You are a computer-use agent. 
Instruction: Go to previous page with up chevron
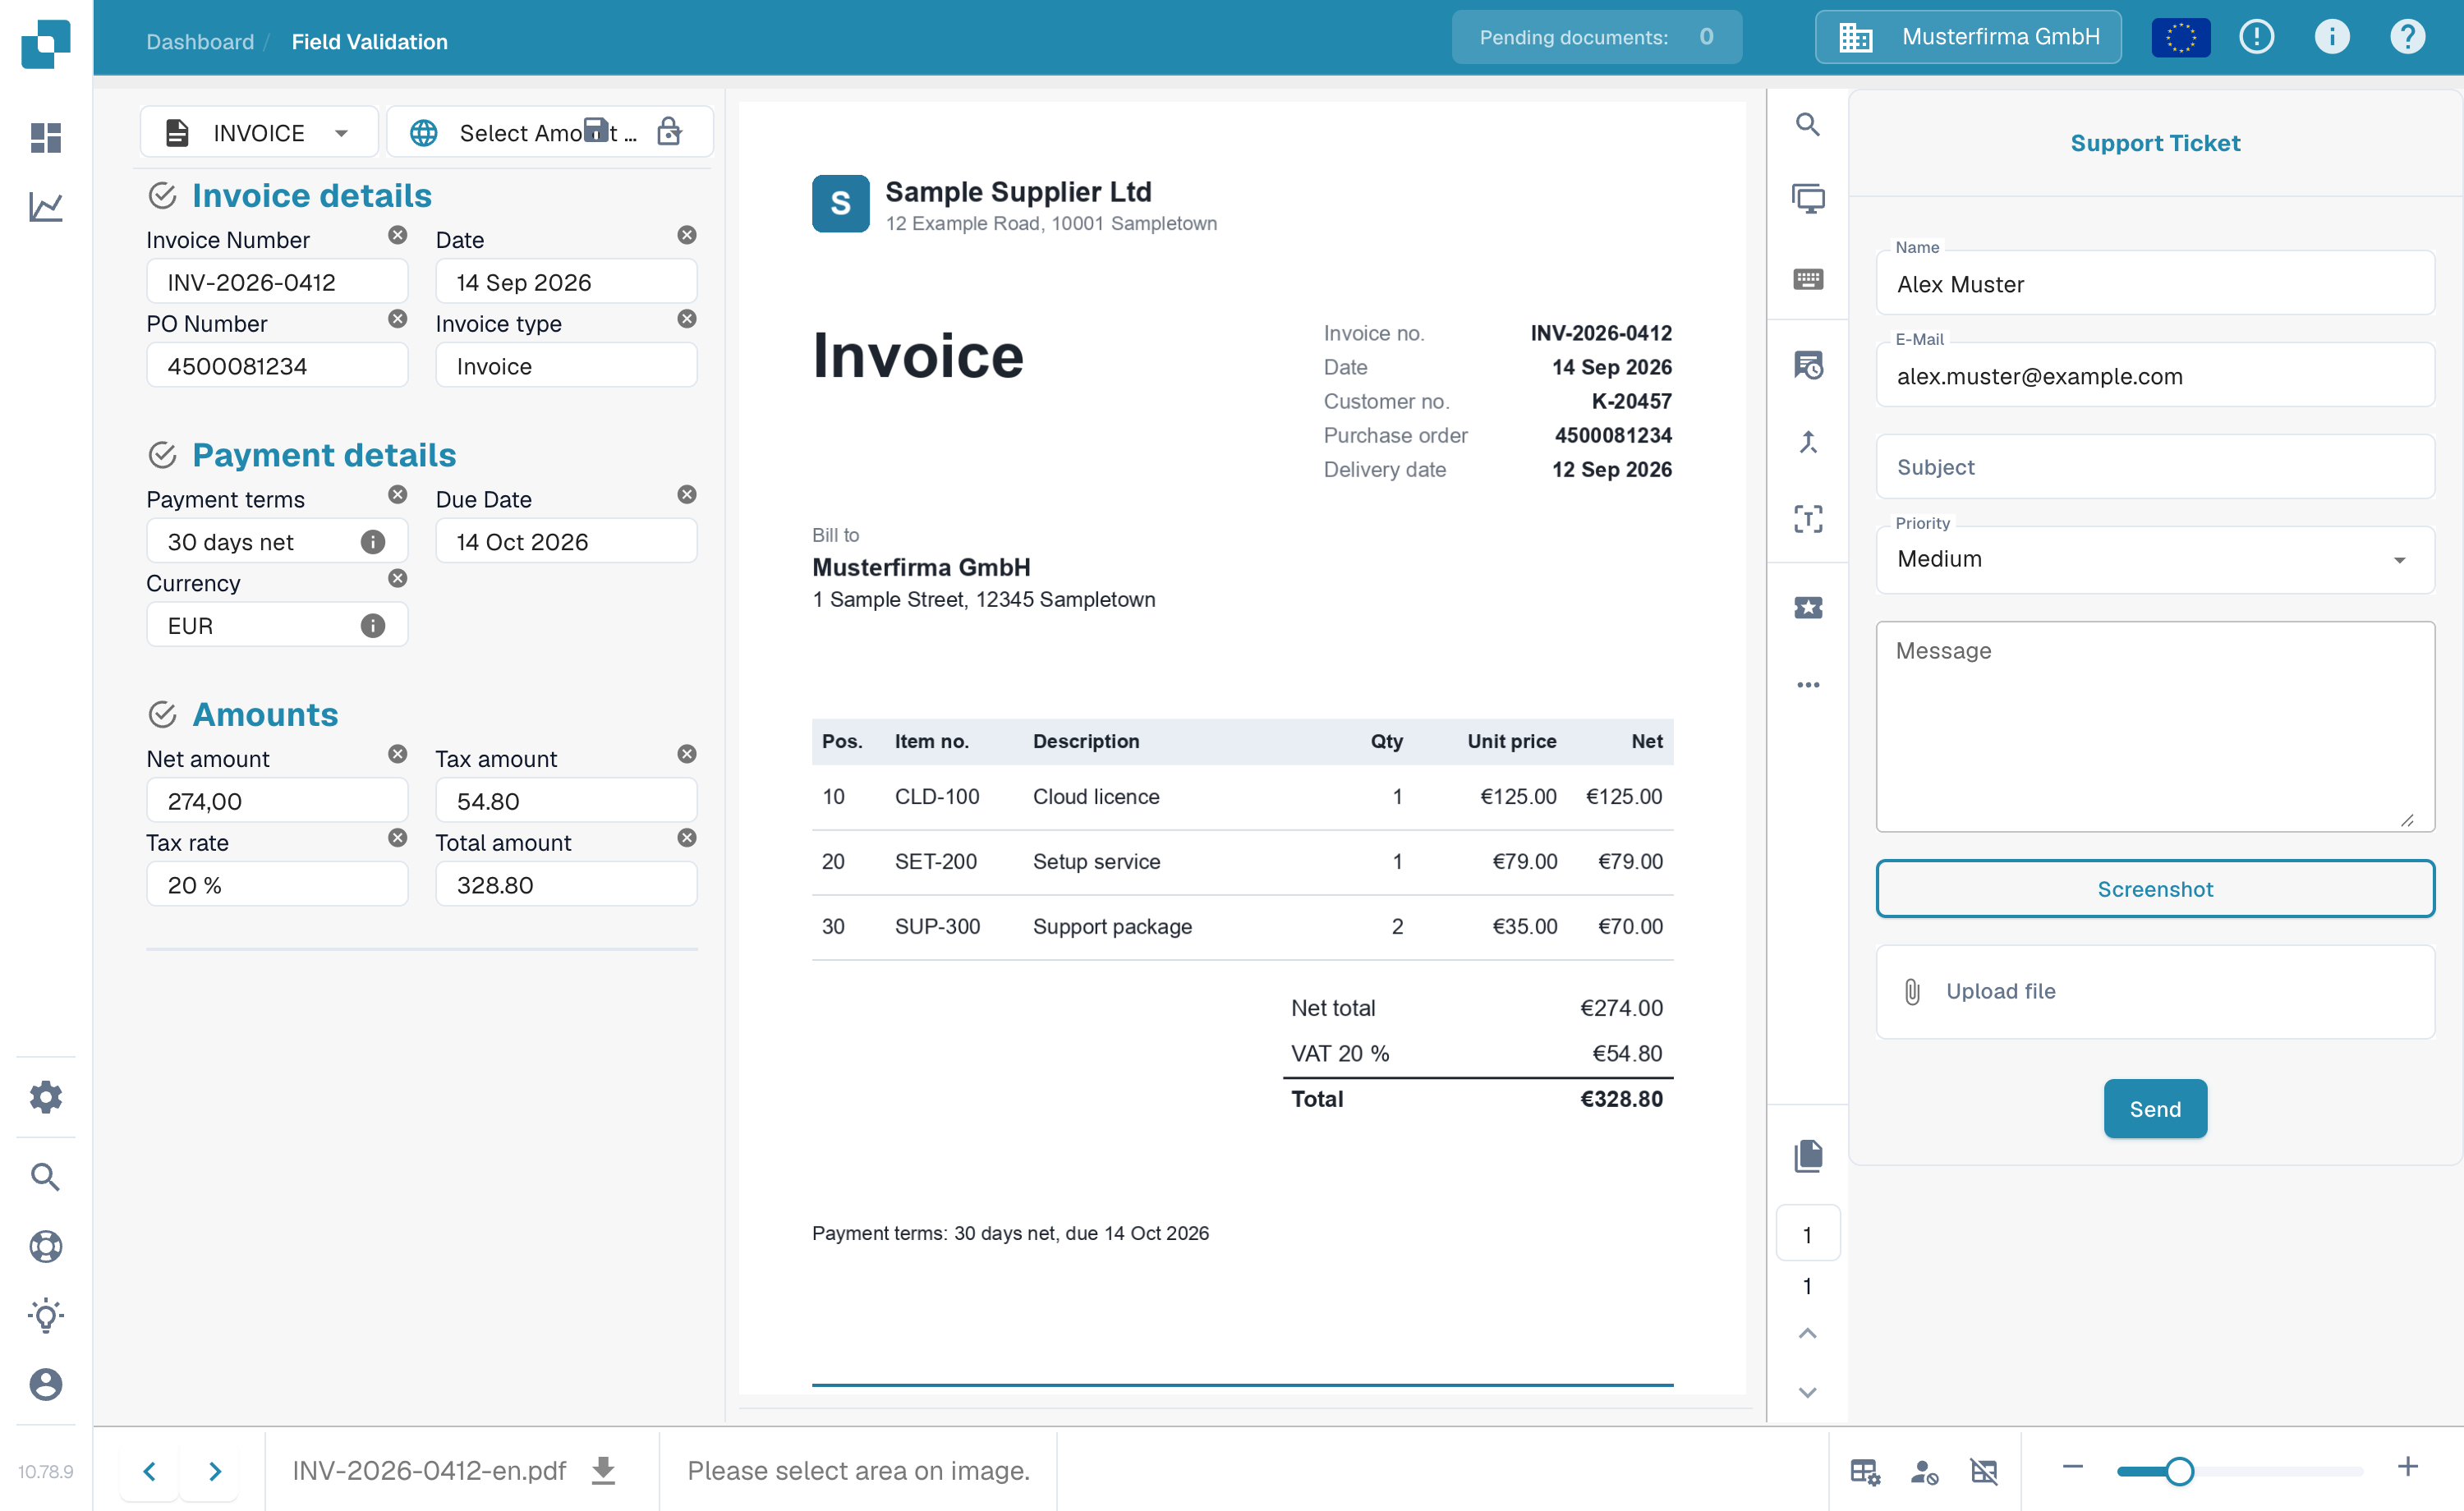1807,1333
